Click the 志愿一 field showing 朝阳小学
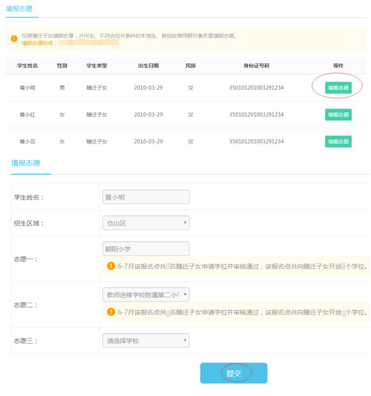The width and height of the screenshot is (371, 396). tap(145, 249)
